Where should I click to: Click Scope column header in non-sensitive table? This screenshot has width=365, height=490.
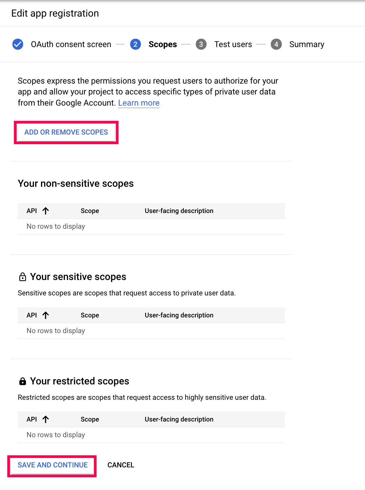[90, 211]
